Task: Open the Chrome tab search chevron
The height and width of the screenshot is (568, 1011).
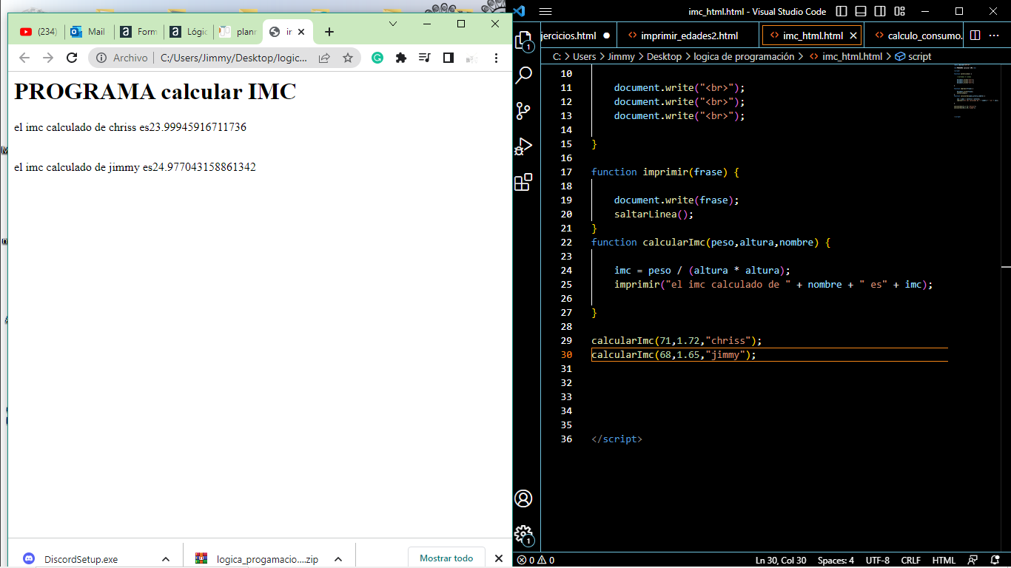Action: point(393,24)
